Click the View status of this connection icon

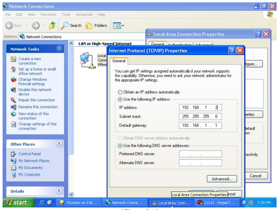click(x=13, y=114)
